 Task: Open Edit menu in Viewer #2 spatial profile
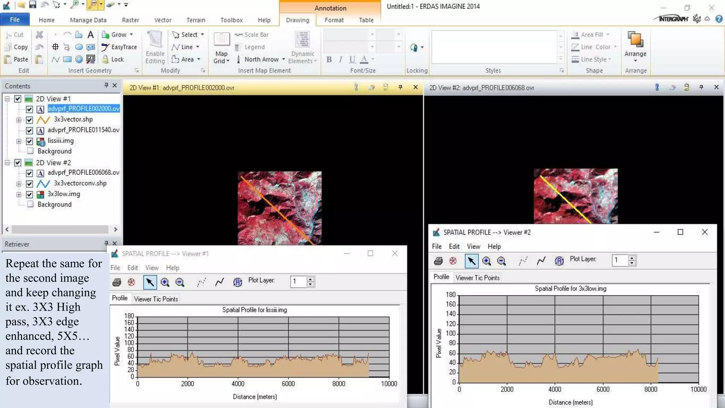(454, 246)
